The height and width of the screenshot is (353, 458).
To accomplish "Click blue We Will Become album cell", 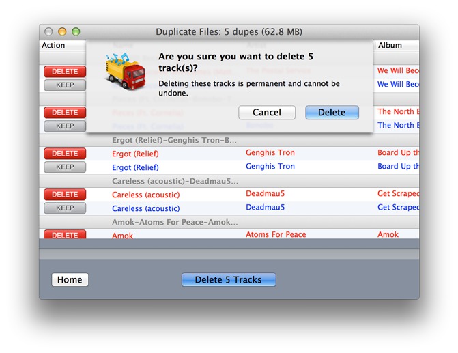I will (398, 84).
